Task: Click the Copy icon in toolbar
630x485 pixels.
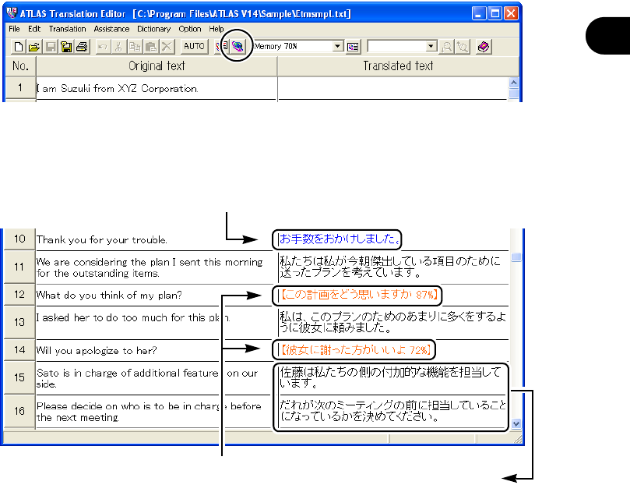Action: tap(135, 47)
